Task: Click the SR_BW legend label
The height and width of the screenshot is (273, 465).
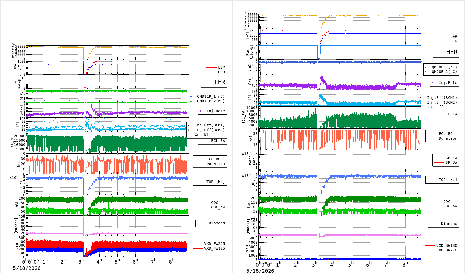Action: pyautogui.click(x=451, y=162)
